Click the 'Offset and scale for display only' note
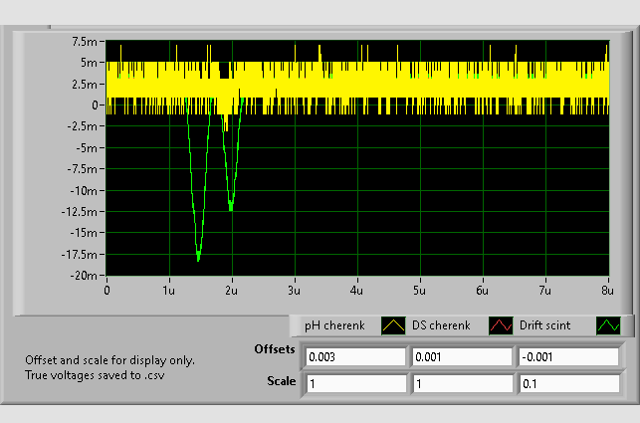 110,360
